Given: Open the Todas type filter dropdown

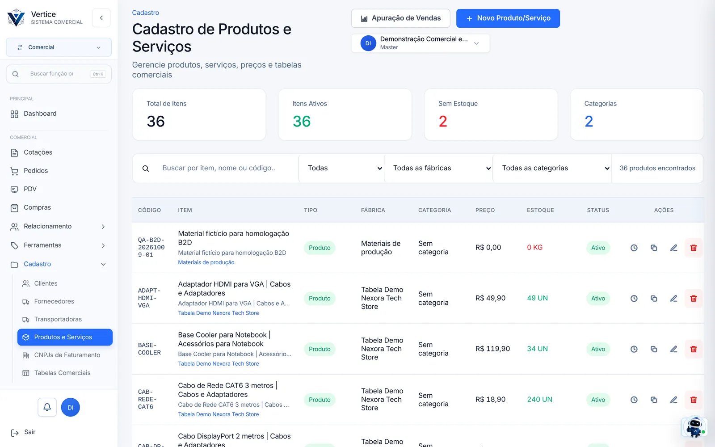Looking at the screenshot, I should coord(341,168).
